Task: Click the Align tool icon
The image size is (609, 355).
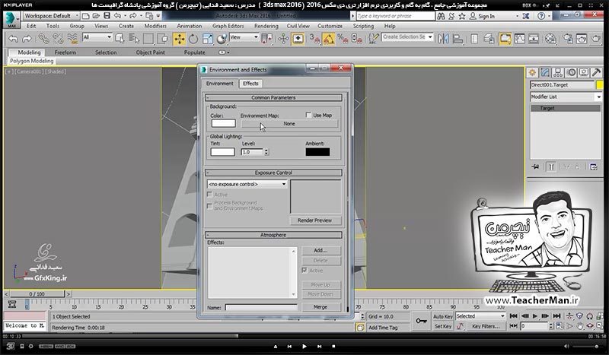Action: point(458,39)
